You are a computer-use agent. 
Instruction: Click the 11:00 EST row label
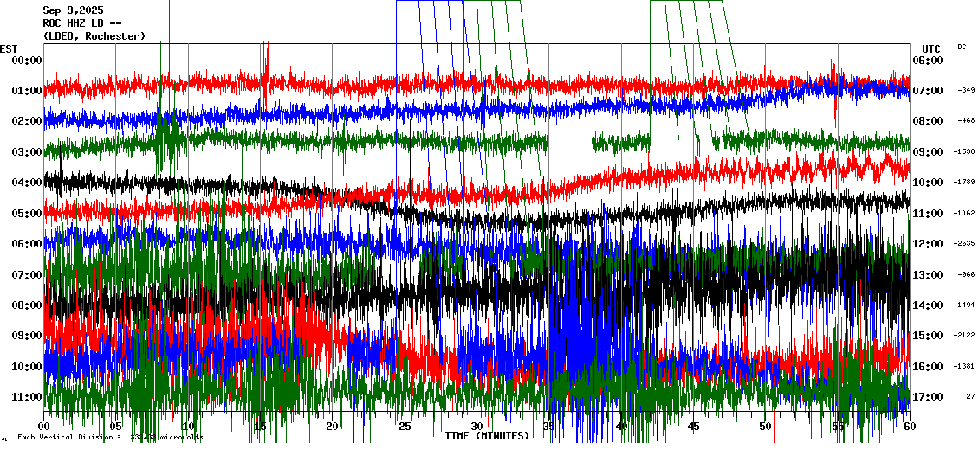[x=26, y=397]
